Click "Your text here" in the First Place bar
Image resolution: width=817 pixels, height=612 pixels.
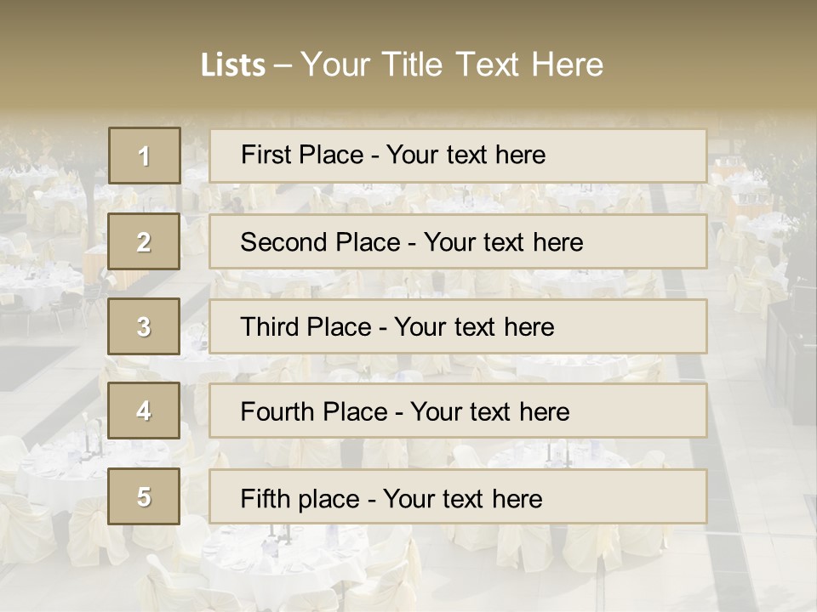pos(466,155)
